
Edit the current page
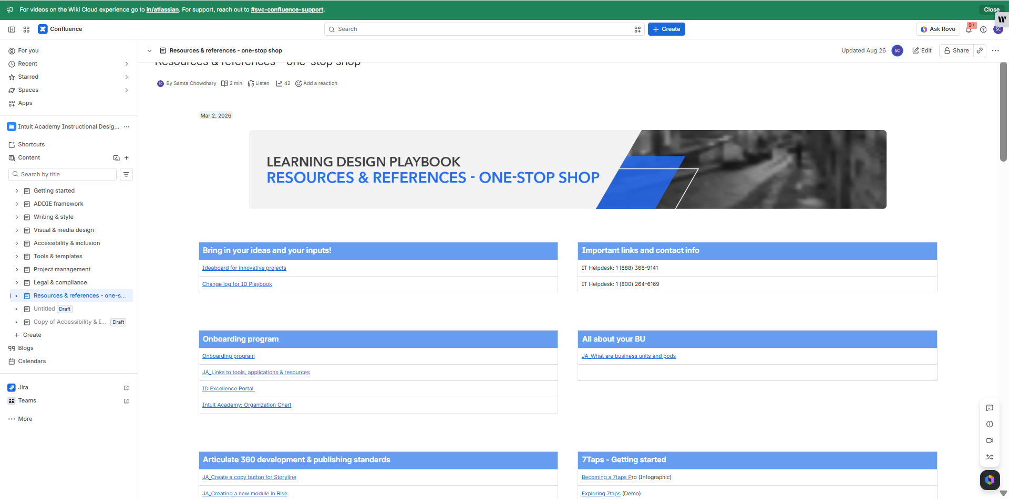pyautogui.click(x=922, y=50)
